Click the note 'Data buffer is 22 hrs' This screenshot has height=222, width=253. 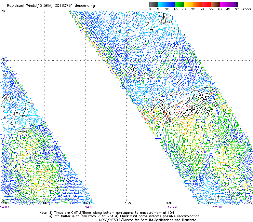pos(70,216)
